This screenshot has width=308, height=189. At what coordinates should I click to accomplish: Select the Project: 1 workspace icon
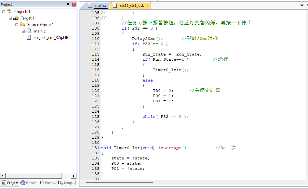coord(9,11)
